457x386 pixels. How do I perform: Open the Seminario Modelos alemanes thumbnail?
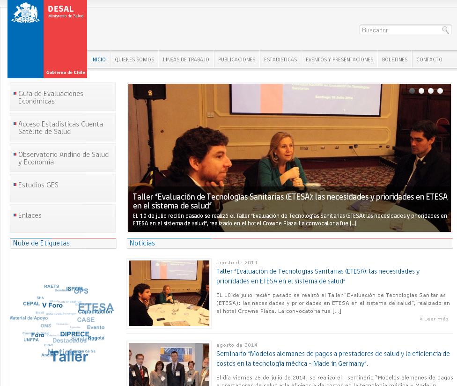click(x=169, y=364)
